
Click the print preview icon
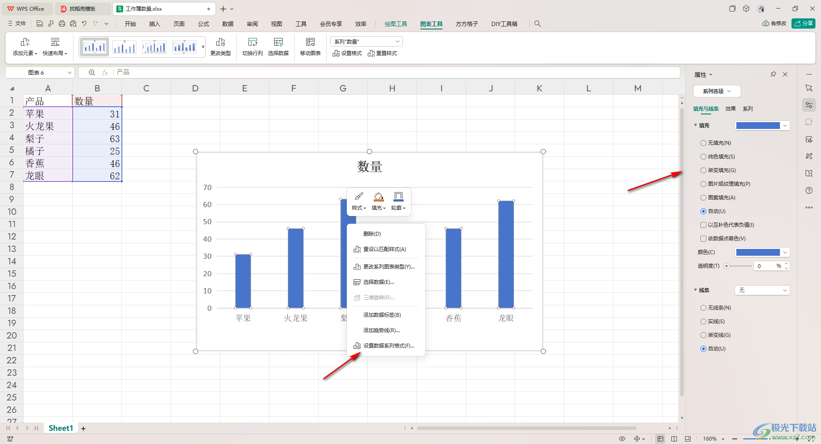coord(73,24)
